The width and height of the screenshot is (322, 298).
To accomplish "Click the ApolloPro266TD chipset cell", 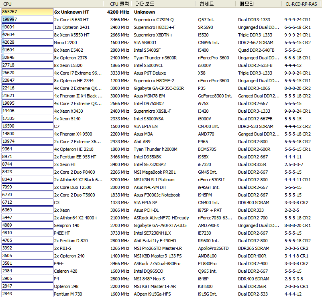I will point(213,248).
